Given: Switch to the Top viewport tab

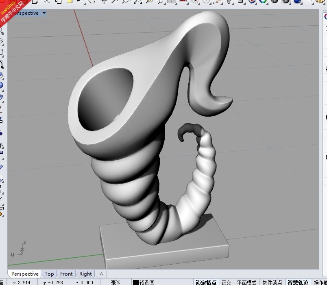Looking at the screenshot, I should pyautogui.click(x=49, y=274).
